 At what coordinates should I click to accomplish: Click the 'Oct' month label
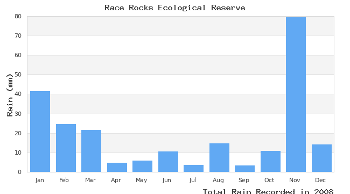tap(269, 180)
